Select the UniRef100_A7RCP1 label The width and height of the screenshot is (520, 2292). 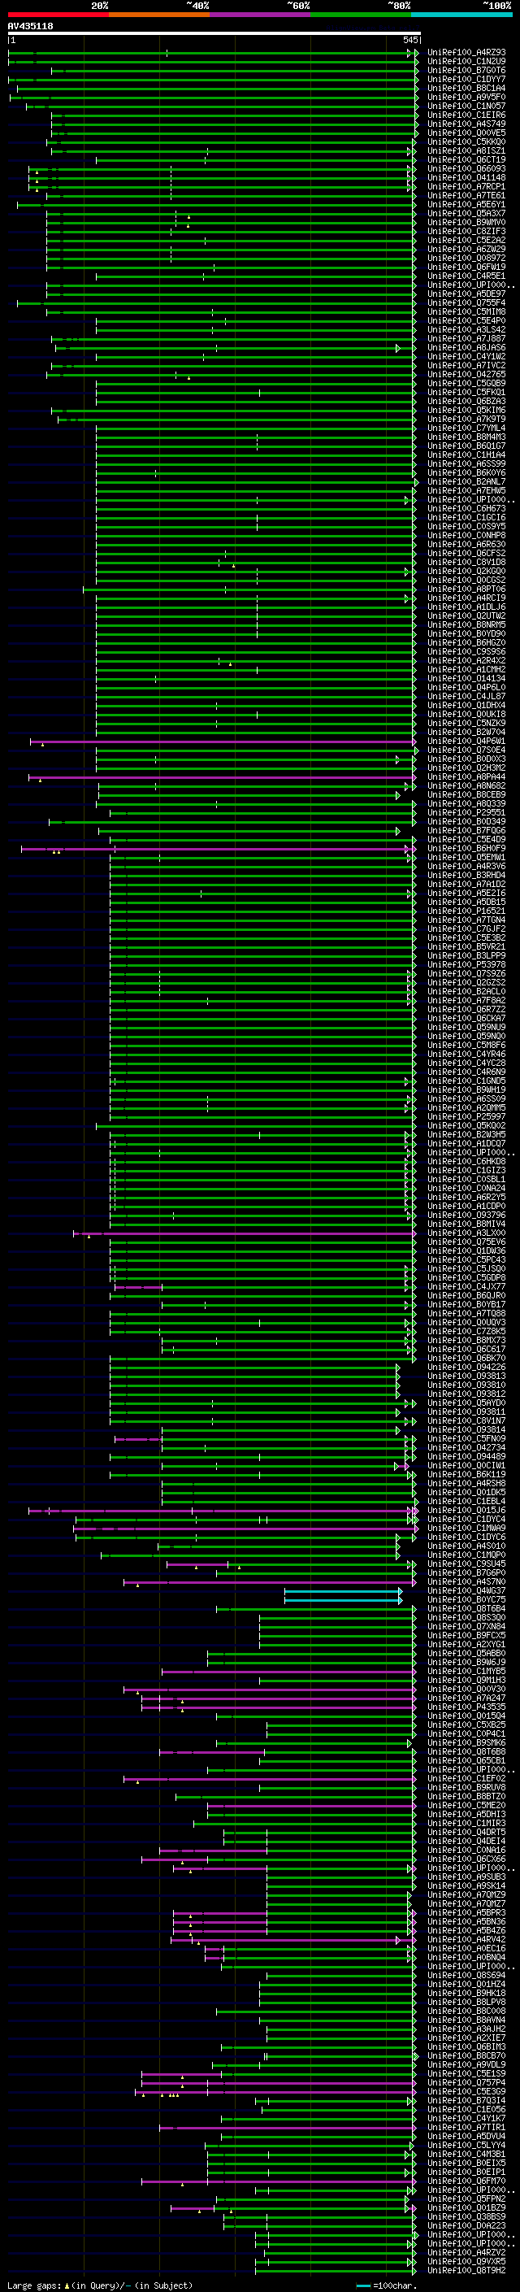(466, 186)
